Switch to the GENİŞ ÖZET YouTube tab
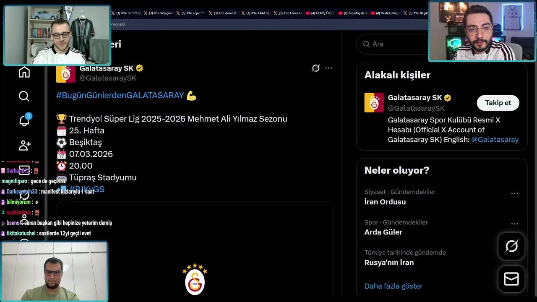The width and height of the screenshot is (537, 302). [x=320, y=13]
